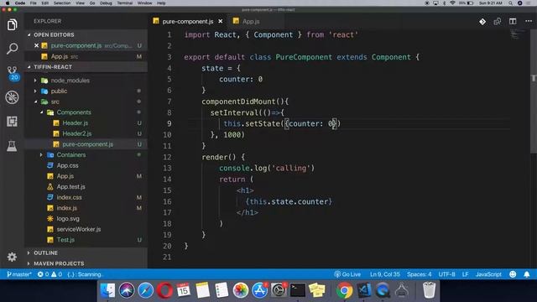Expand the Containers folder
Viewport: 537px width, 302px height.
(x=41, y=154)
